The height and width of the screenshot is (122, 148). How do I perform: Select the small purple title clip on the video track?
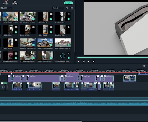click(99, 86)
